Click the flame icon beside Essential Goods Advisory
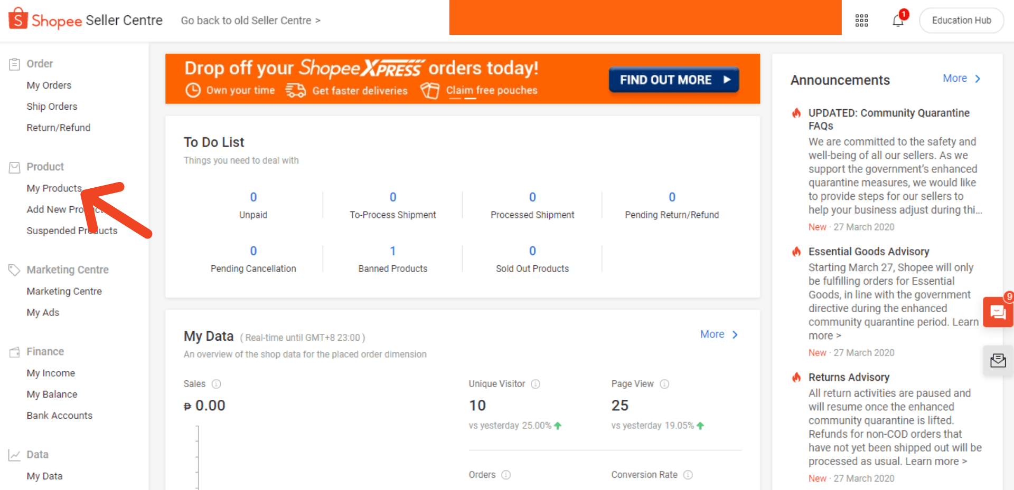Screen dimensions: 1014x490 point(796,252)
